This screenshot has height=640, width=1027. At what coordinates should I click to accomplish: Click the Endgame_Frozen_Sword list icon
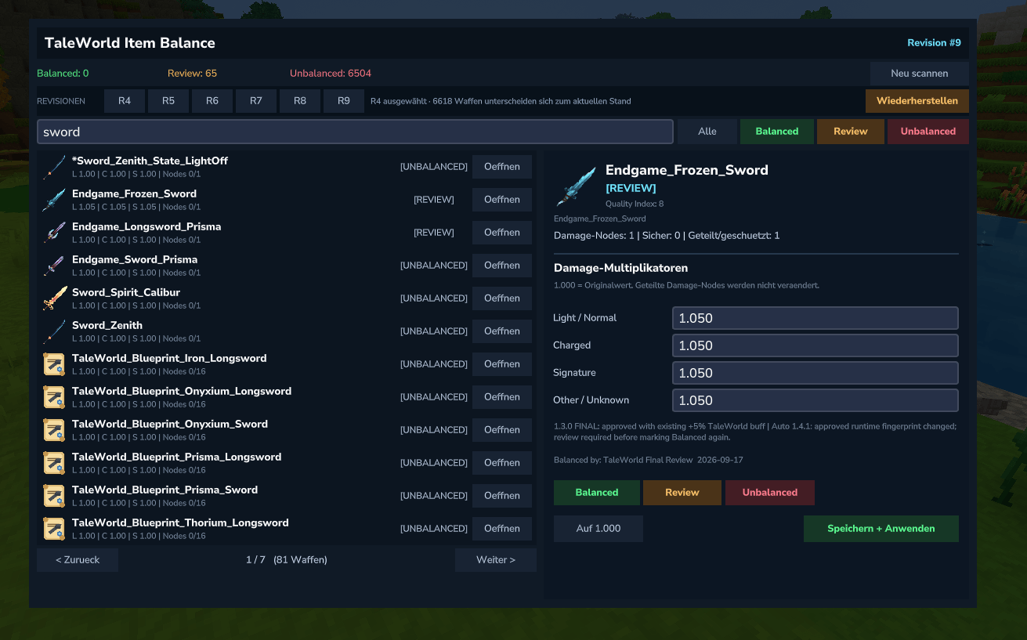point(54,200)
